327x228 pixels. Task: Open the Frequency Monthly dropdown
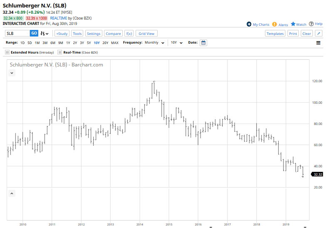(x=154, y=42)
